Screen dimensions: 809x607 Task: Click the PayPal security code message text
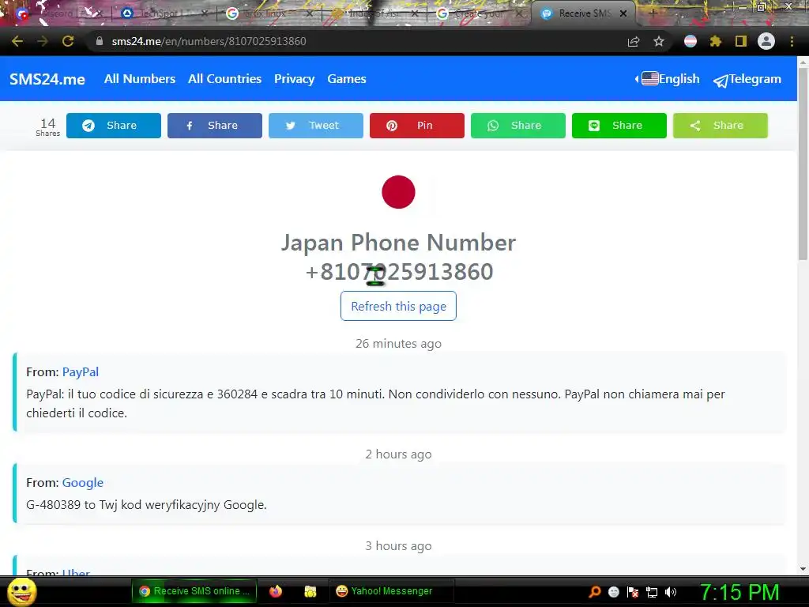(375, 404)
